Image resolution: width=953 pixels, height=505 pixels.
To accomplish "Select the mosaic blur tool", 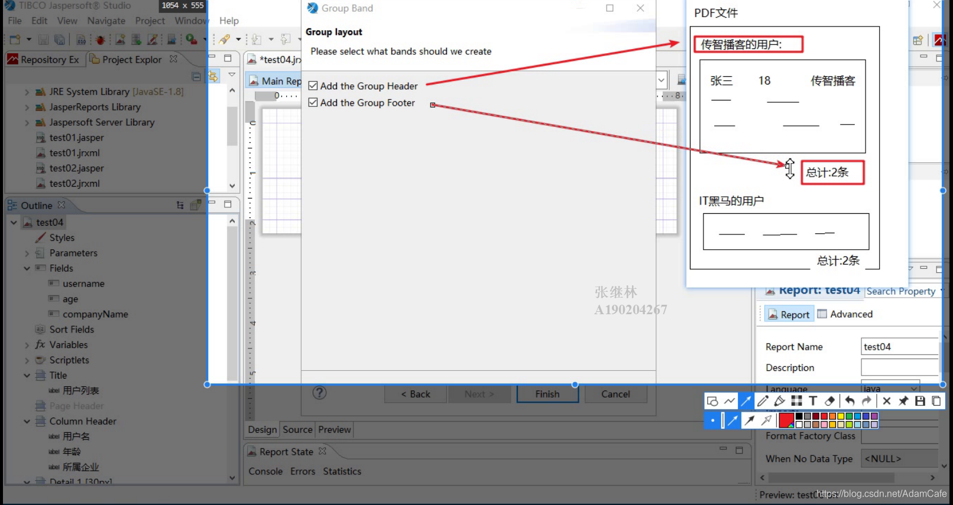I will (796, 401).
